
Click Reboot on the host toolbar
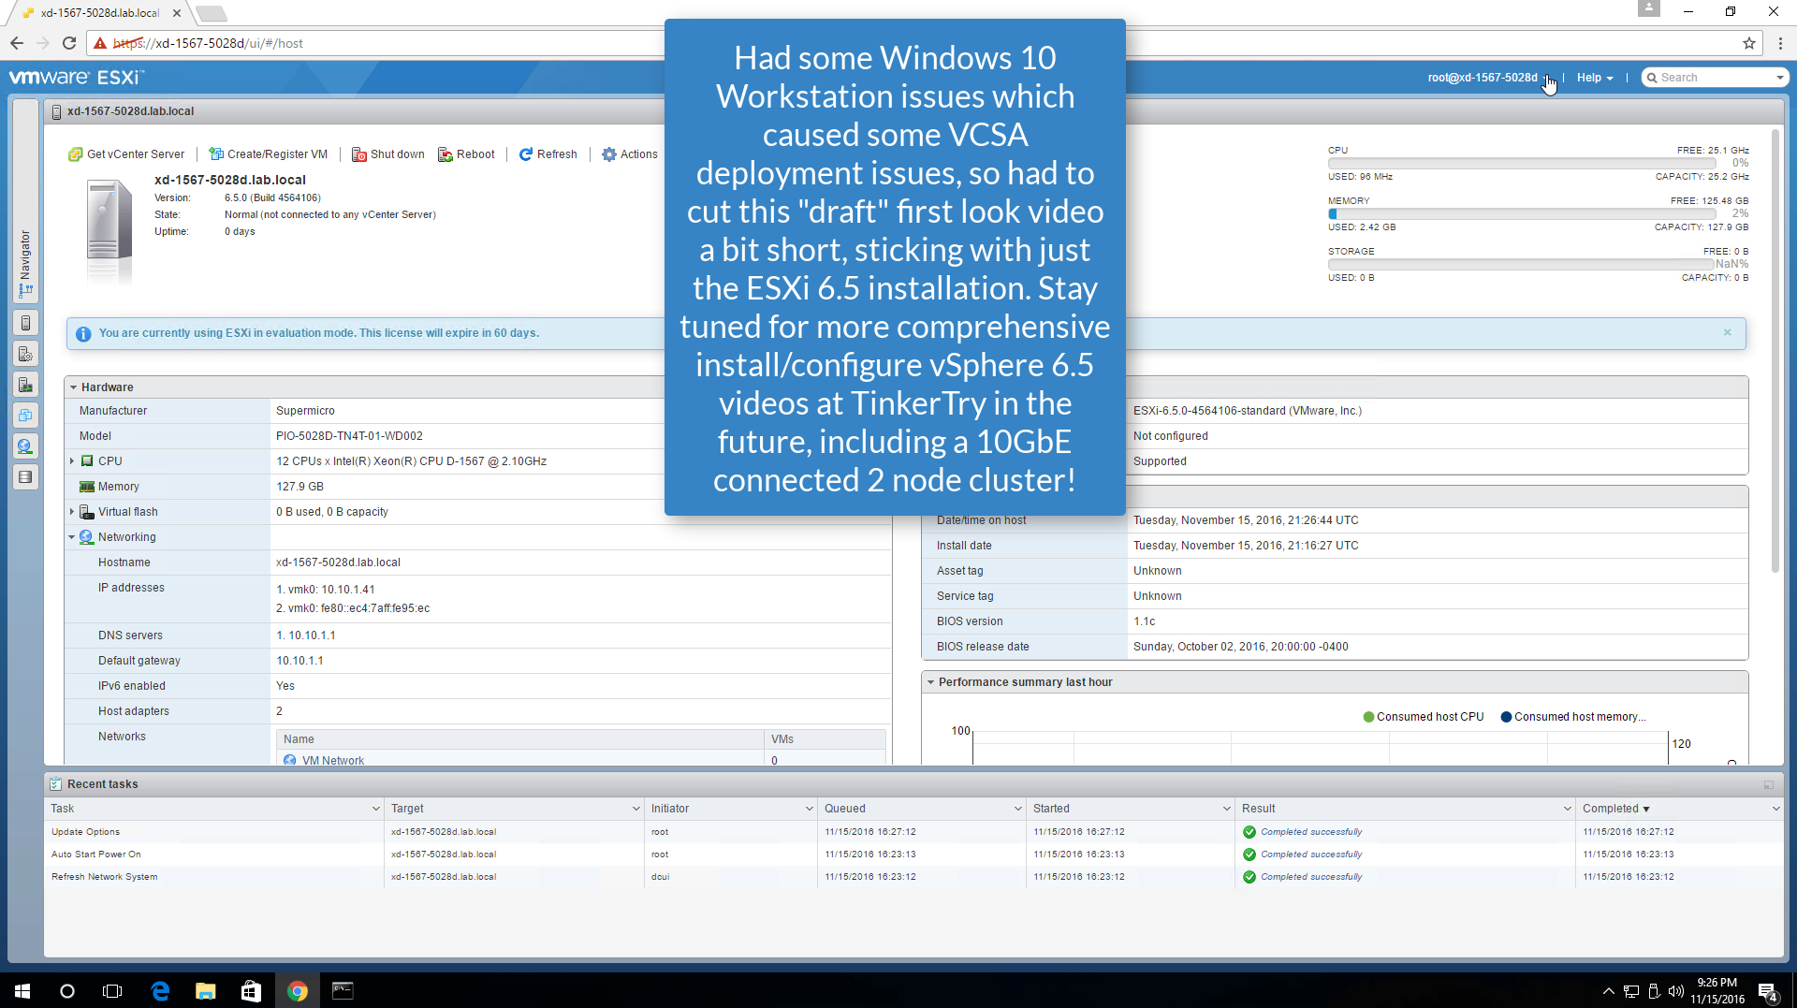(466, 154)
